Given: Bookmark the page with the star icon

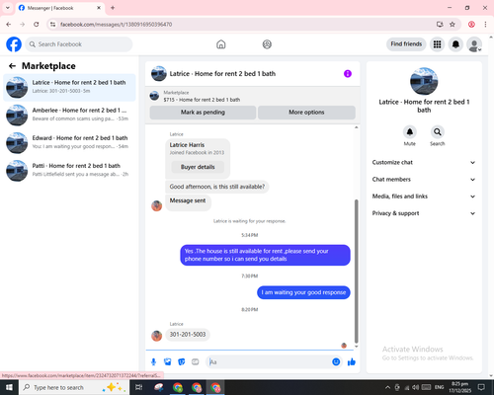Looking at the screenshot, I should [453, 25].
